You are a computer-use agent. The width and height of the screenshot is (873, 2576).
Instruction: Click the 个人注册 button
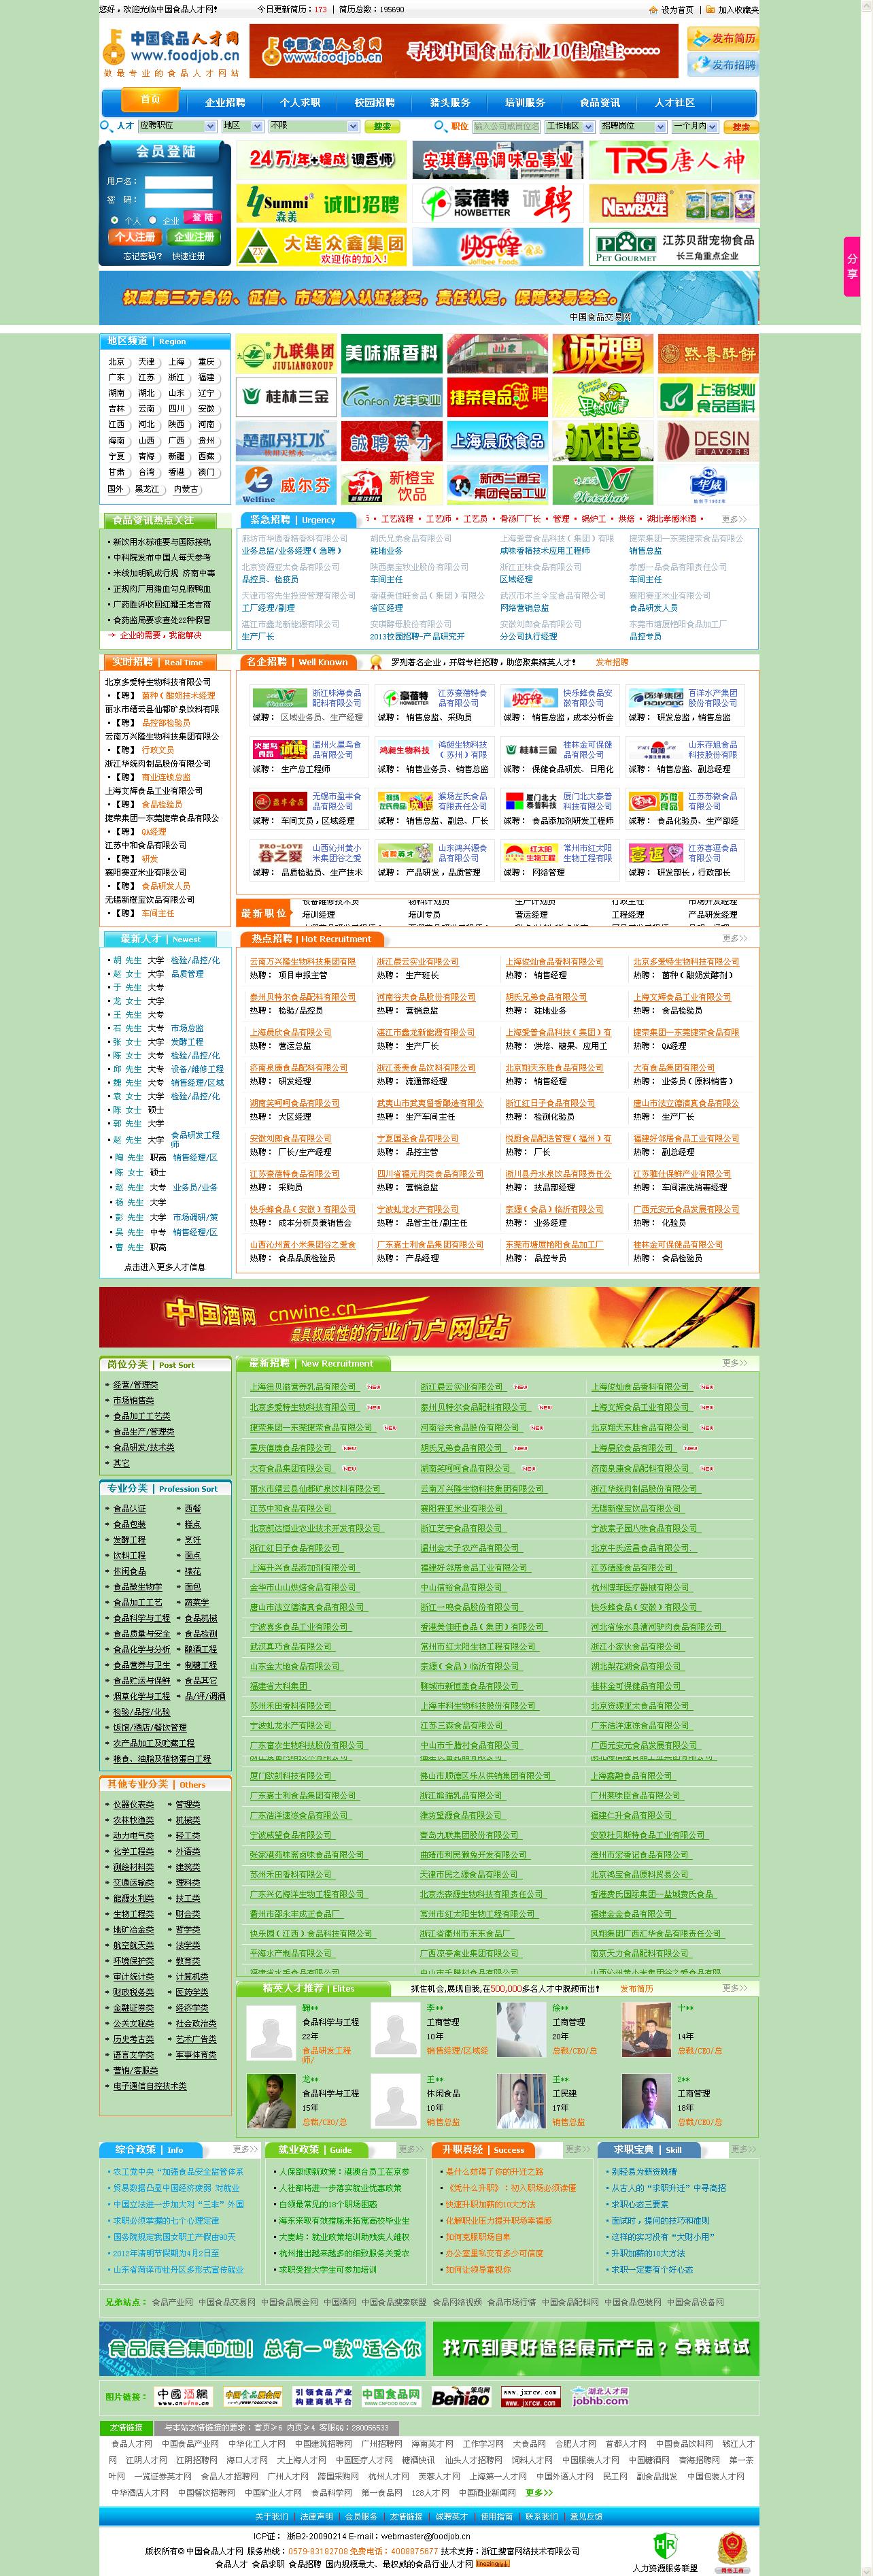(x=135, y=237)
